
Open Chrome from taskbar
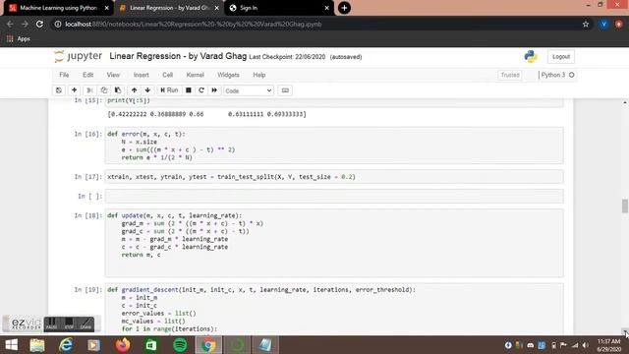click(x=208, y=345)
